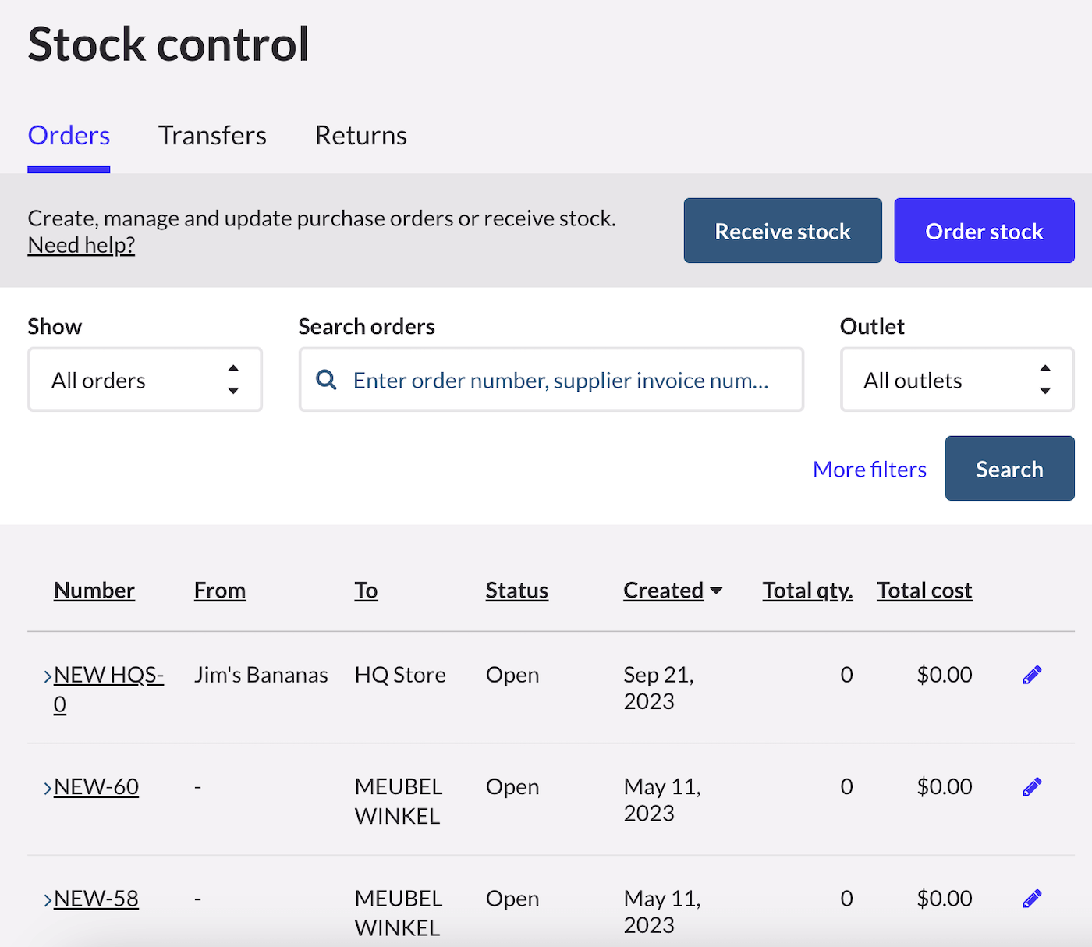Screen dimensions: 1092x947
Task: Click the edit pencil for order NEW-58
Action: [x=1032, y=899]
